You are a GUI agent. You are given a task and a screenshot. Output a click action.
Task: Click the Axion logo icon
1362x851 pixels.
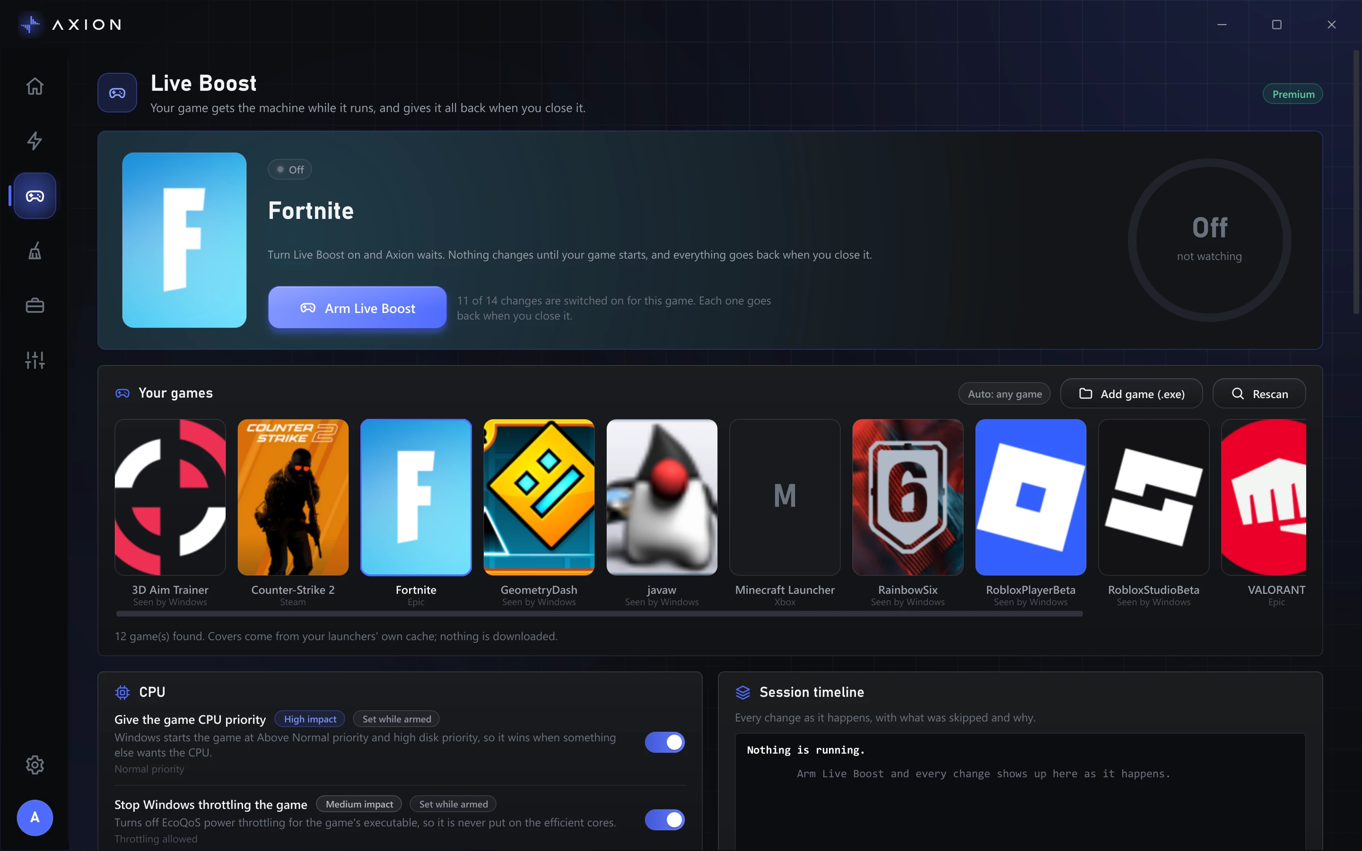[30, 24]
